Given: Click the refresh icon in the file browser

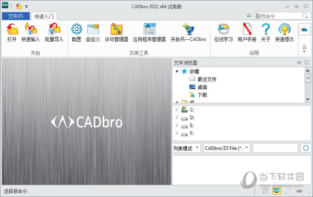Looking at the screenshot, I should pyautogui.click(x=306, y=148).
